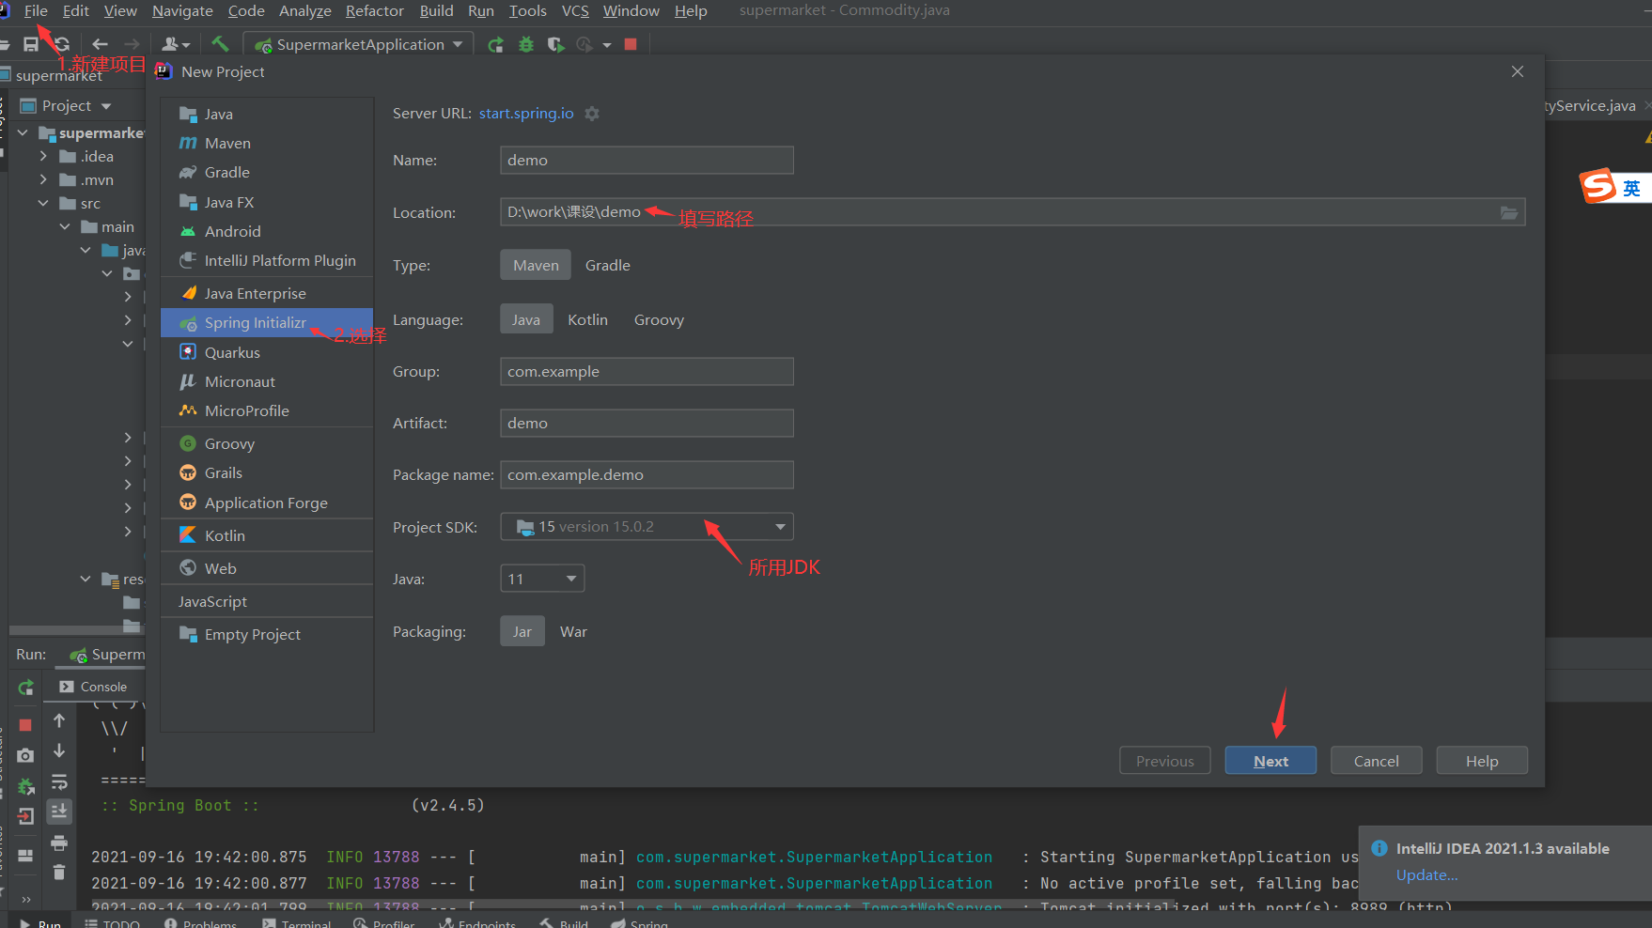Click the Rerun icon in Run panel

click(25, 688)
